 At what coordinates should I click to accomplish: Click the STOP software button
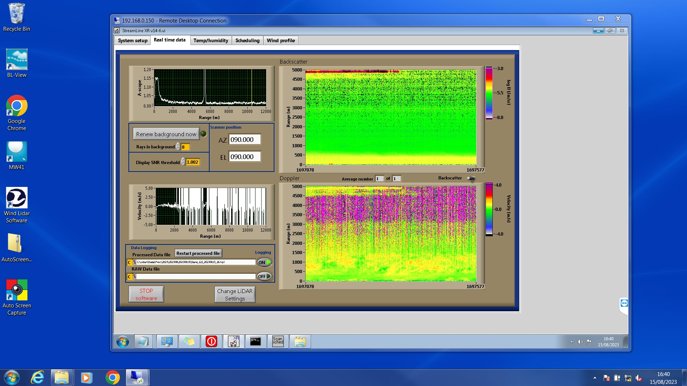(x=146, y=294)
